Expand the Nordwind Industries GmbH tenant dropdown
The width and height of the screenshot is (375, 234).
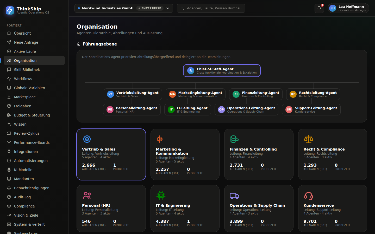click(x=124, y=8)
